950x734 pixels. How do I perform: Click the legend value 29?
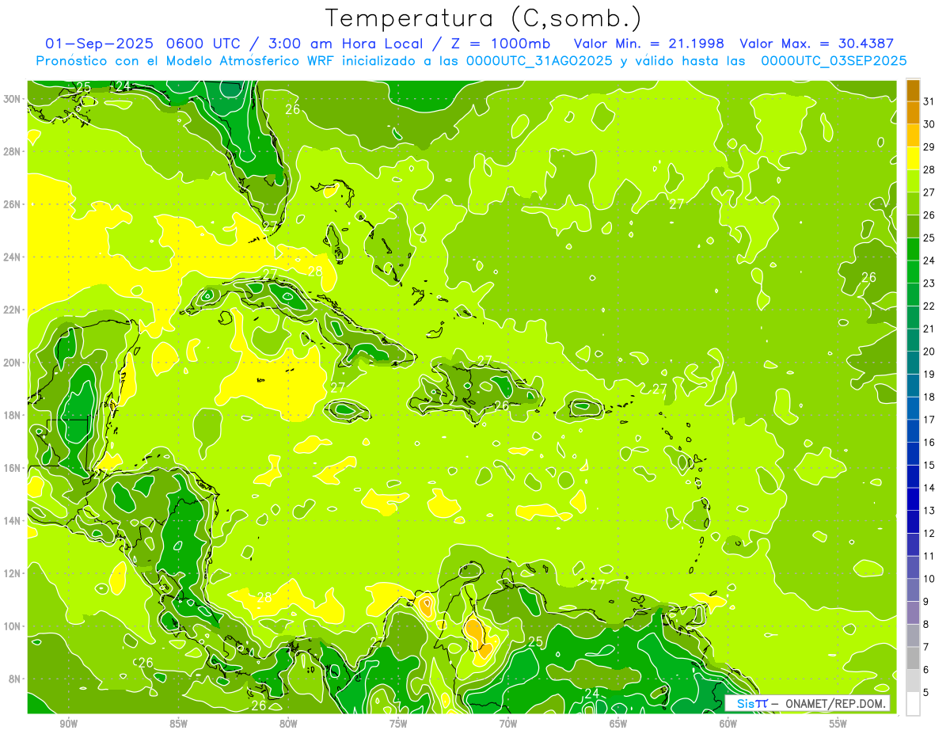pos(929,147)
